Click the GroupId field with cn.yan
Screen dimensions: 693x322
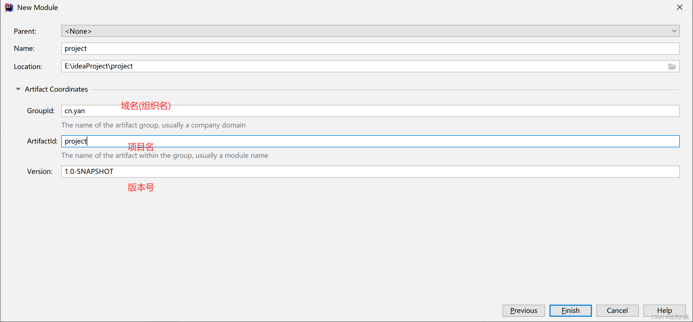370,111
